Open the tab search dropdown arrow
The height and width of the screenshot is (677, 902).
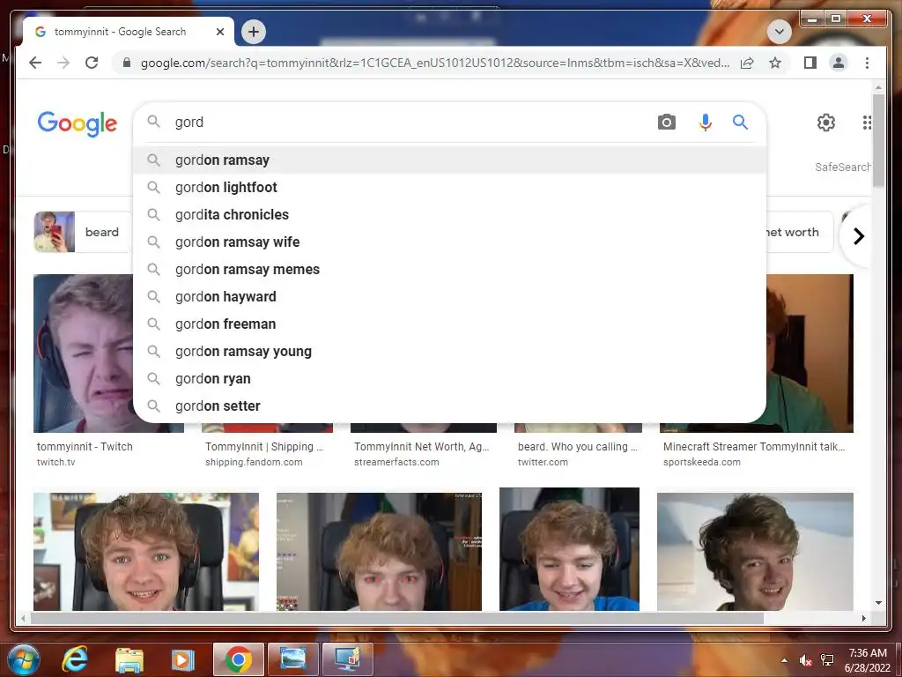[779, 32]
